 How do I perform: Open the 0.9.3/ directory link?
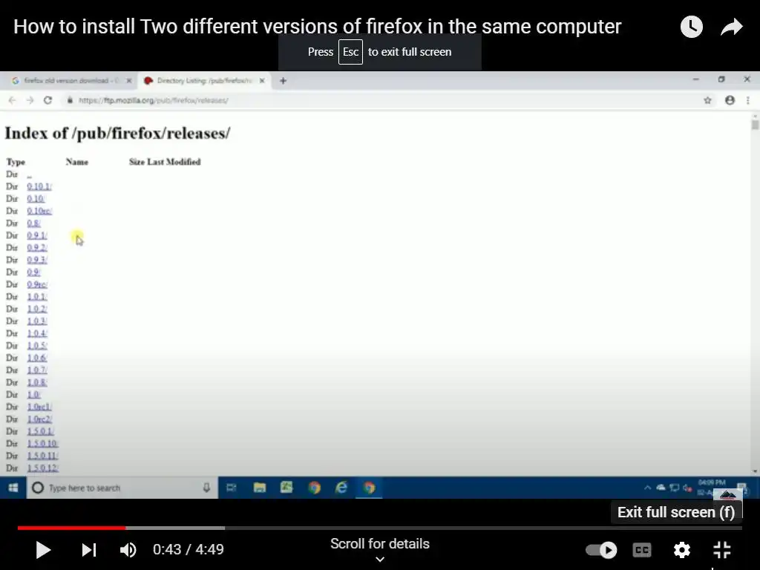point(37,260)
